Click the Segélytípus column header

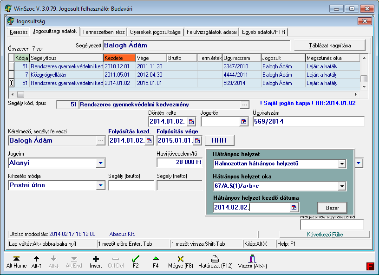point(66,58)
